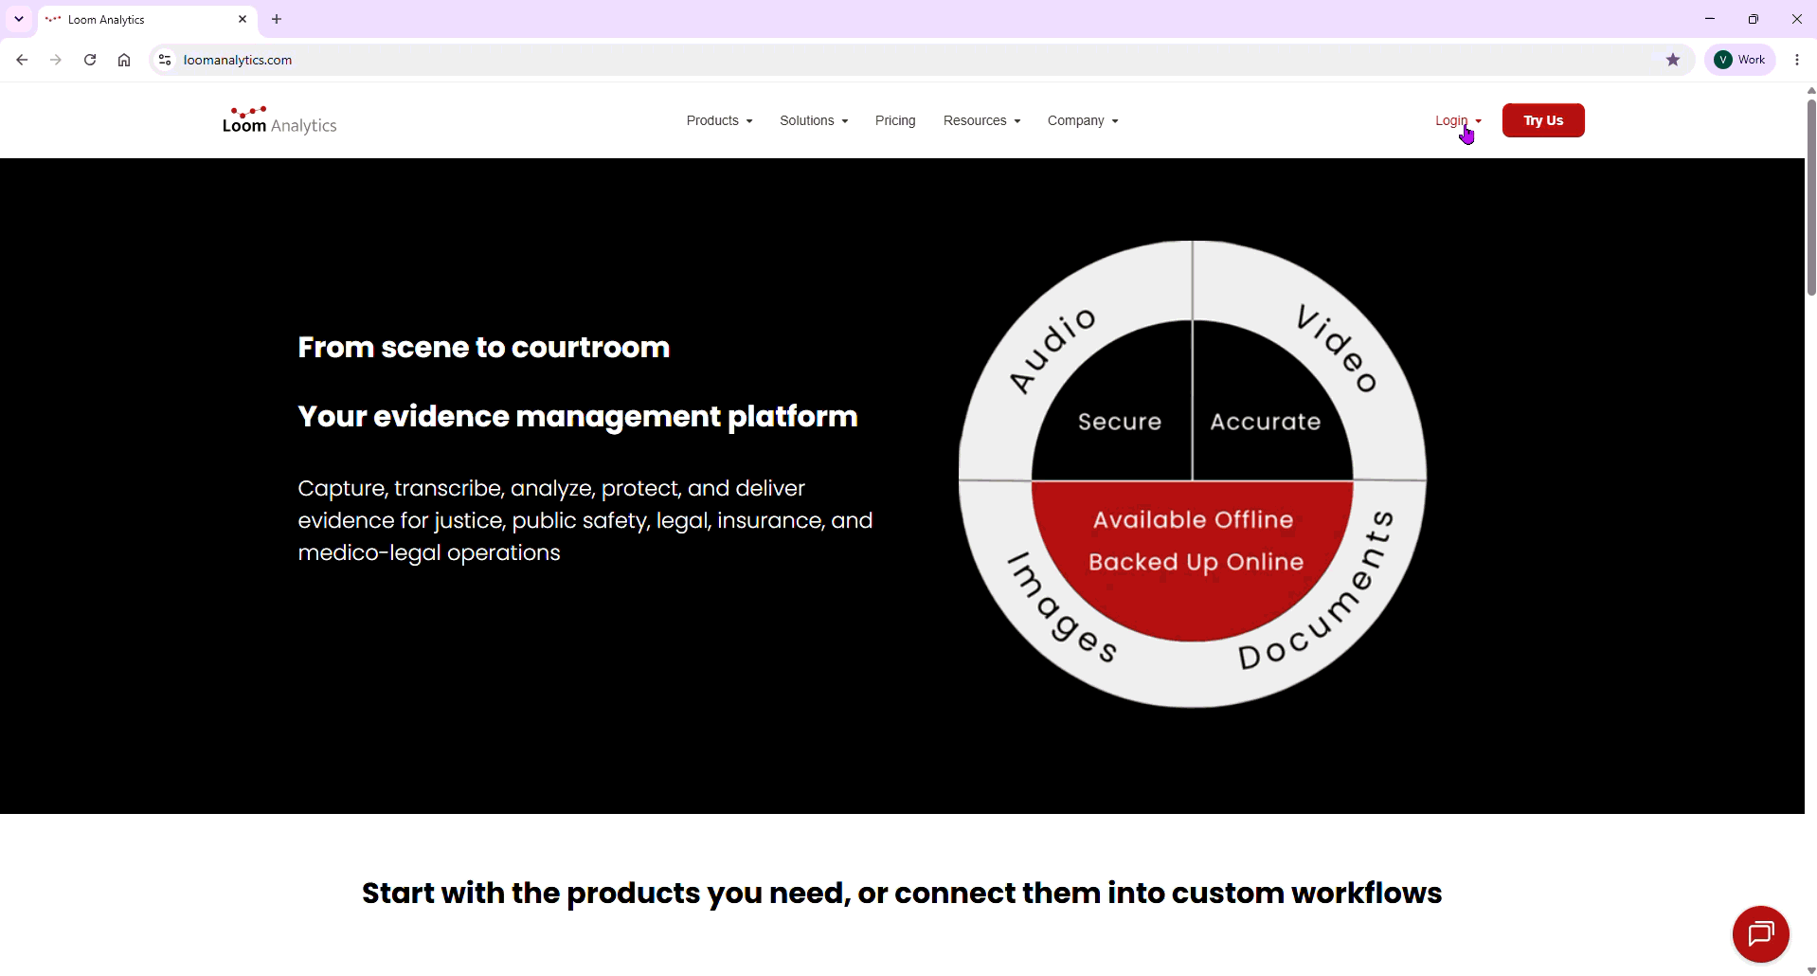Click the 'Backed Up Online' text
This screenshot has height=976, width=1817.
[x=1196, y=562]
